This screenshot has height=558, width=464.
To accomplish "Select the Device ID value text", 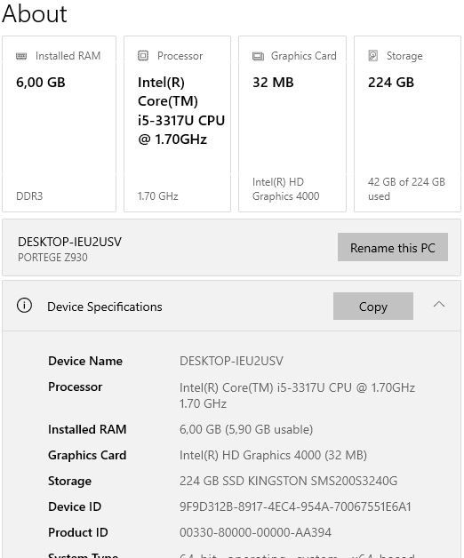I will tap(295, 506).
